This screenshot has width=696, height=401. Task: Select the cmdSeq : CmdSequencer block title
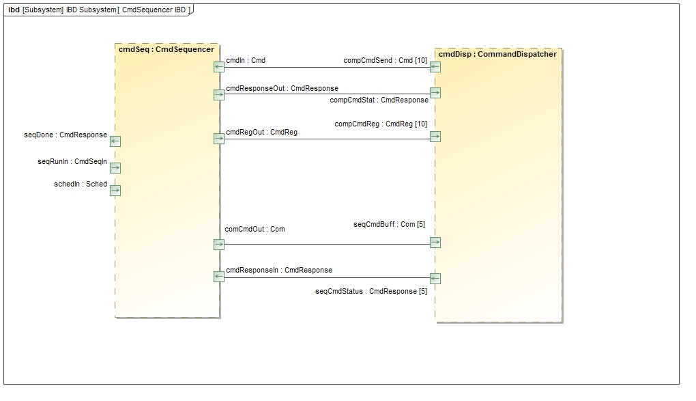[x=166, y=50]
